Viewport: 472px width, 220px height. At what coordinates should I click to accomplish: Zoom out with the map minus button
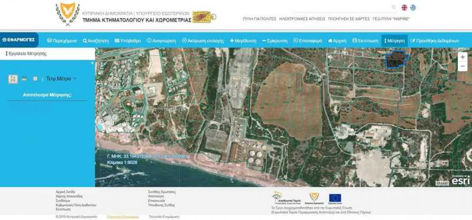(463, 66)
